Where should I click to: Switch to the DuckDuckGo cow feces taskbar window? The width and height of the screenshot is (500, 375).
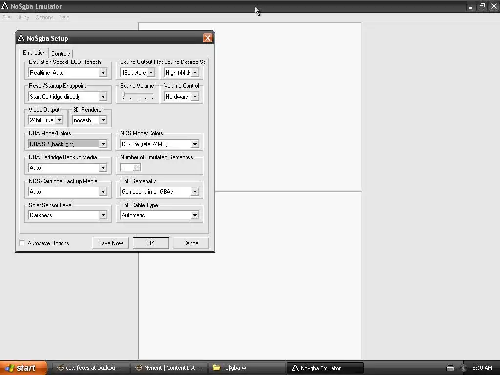point(90,368)
